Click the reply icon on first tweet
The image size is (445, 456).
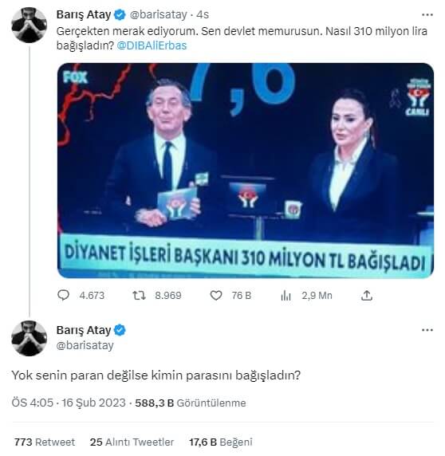tap(64, 295)
